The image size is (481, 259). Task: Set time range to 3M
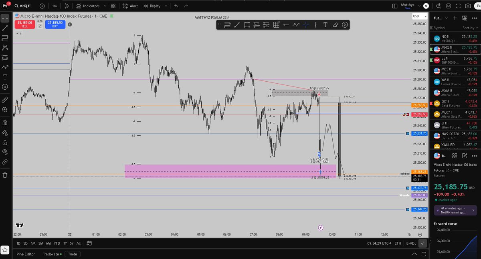[41, 243]
